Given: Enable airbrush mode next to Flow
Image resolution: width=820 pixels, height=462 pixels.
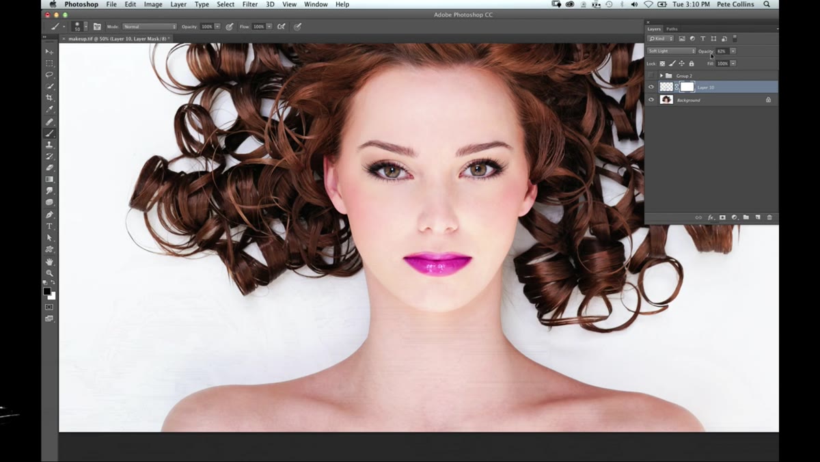Looking at the screenshot, I should [x=281, y=27].
